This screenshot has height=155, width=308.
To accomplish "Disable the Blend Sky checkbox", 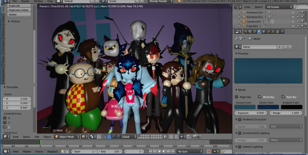I will coord(260,97).
